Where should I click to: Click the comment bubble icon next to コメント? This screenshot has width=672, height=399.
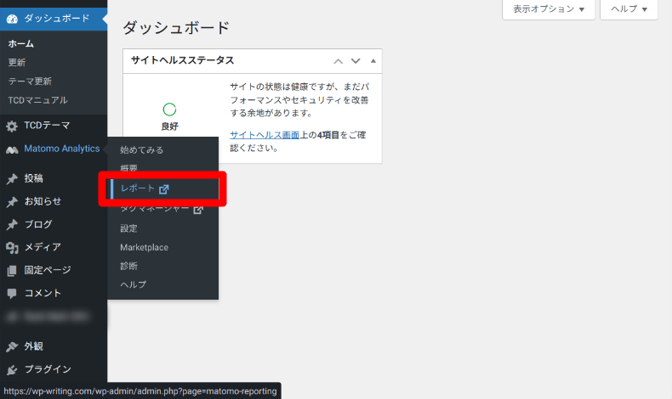12,294
